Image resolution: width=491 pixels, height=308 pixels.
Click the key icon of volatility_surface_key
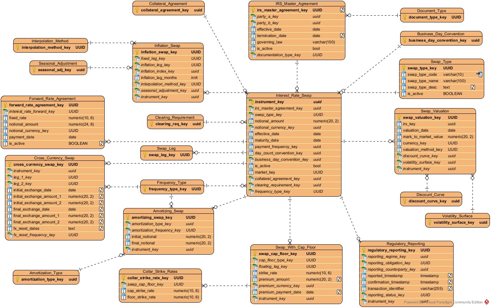pos(429,223)
